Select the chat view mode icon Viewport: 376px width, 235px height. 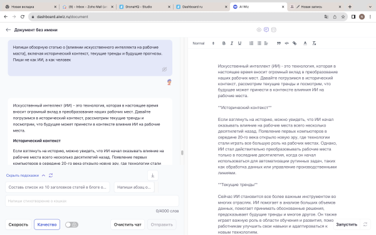[x=266, y=29]
